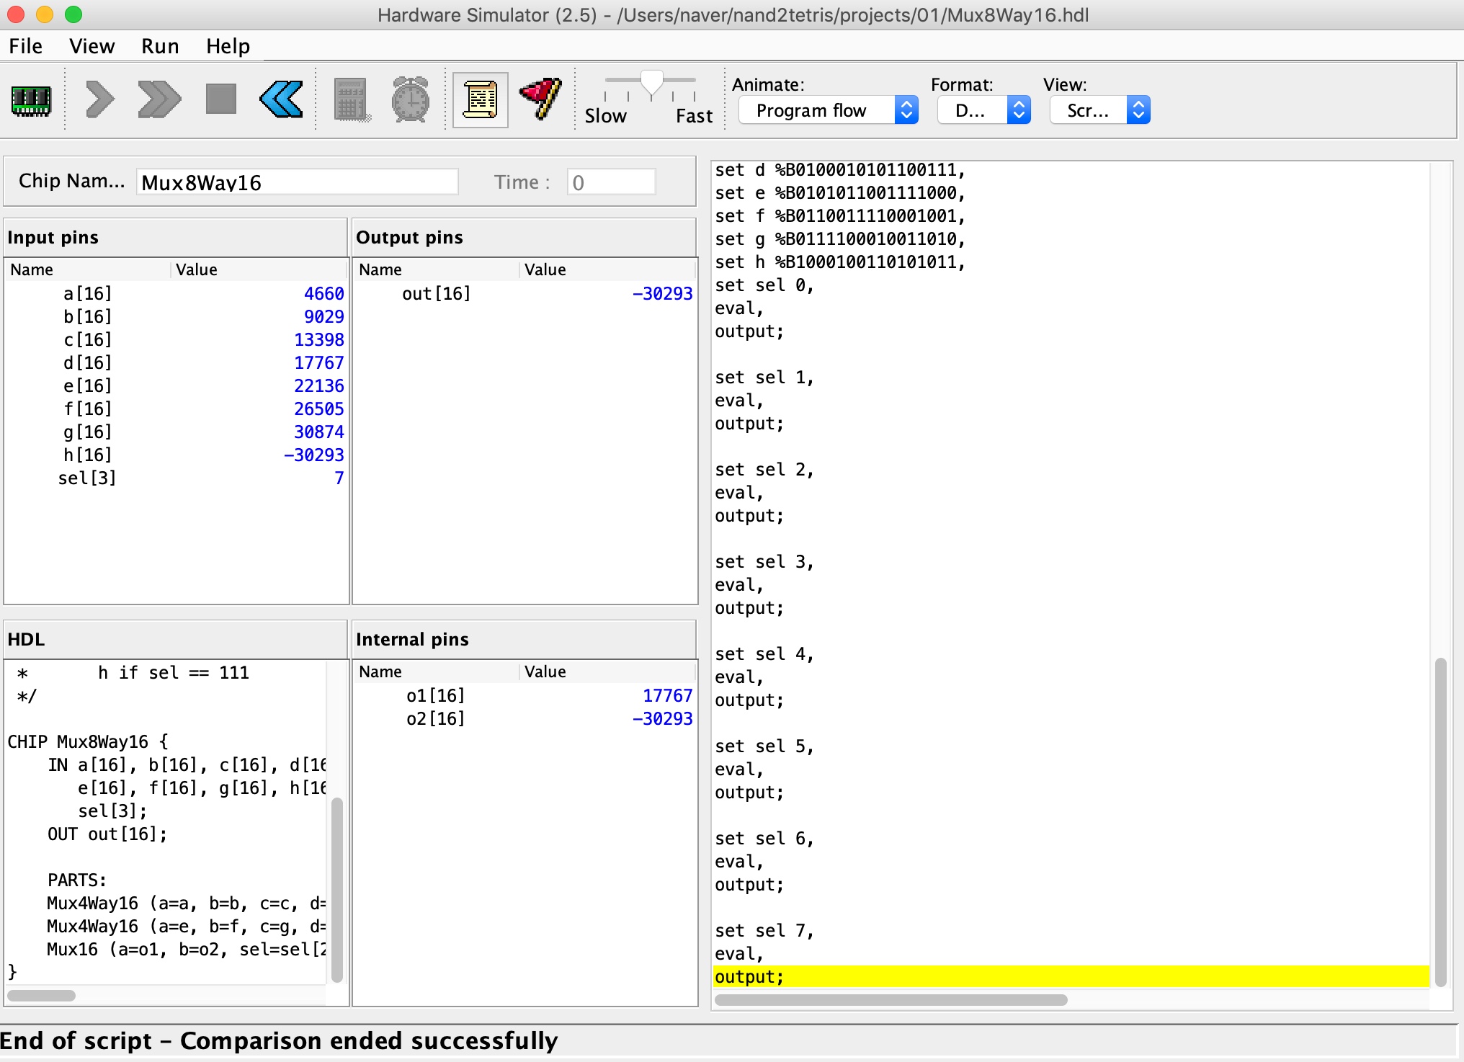
Task: Open the View menu
Action: tap(91, 46)
